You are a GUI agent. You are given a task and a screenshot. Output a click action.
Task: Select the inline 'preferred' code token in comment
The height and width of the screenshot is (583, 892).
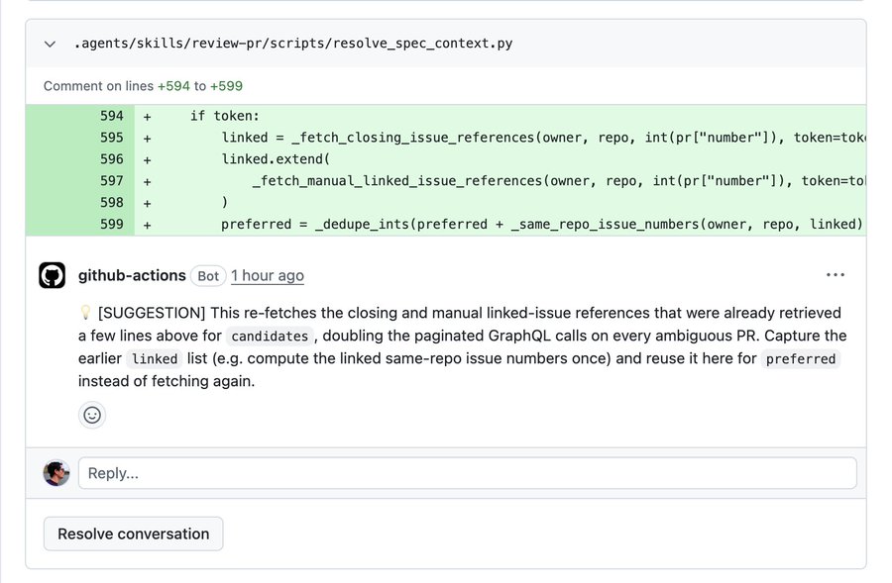pos(801,358)
